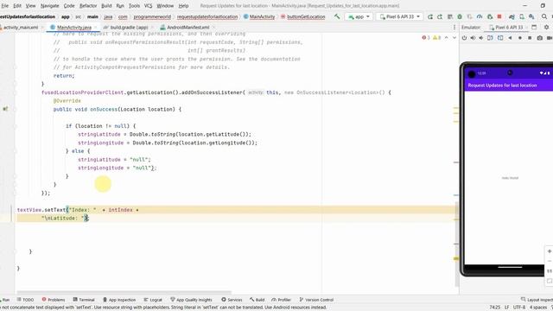Image resolution: width=553 pixels, height=311 pixels.
Task: Click the emulator volume down icon
Action: pos(481,38)
